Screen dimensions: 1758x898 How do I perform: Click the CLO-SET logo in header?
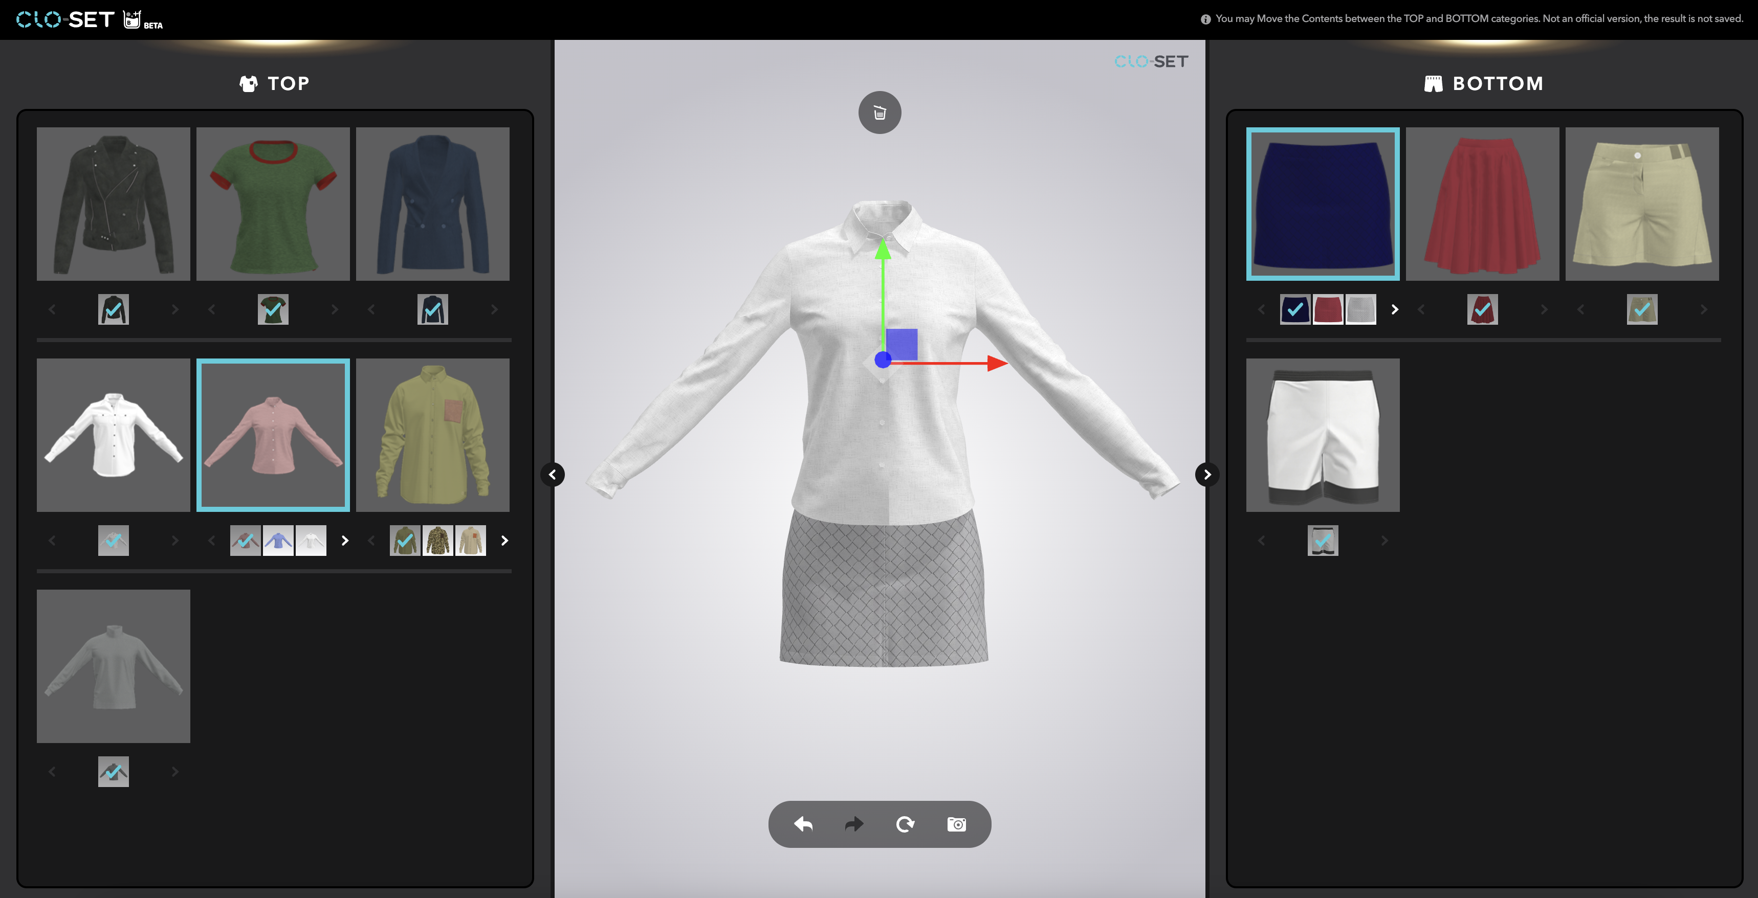[x=65, y=20]
